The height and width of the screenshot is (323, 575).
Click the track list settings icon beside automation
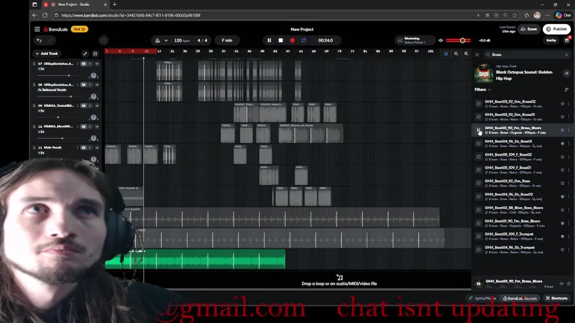(95, 54)
